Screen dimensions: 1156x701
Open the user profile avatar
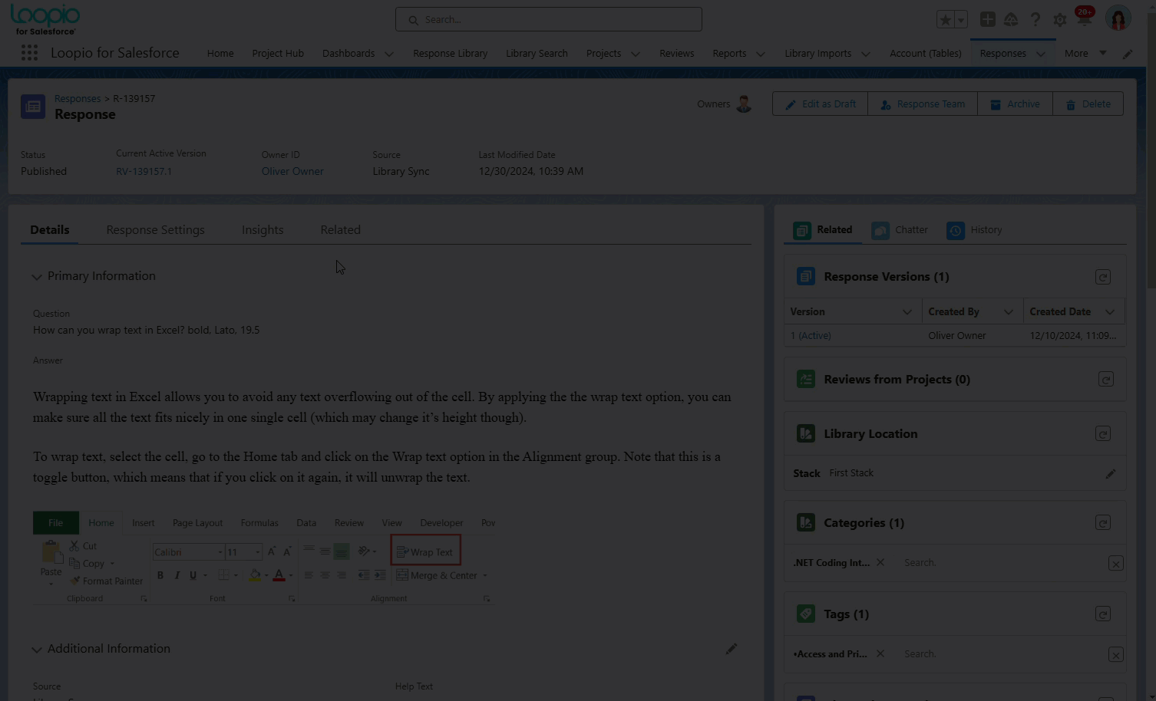pyautogui.click(x=1118, y=18)
